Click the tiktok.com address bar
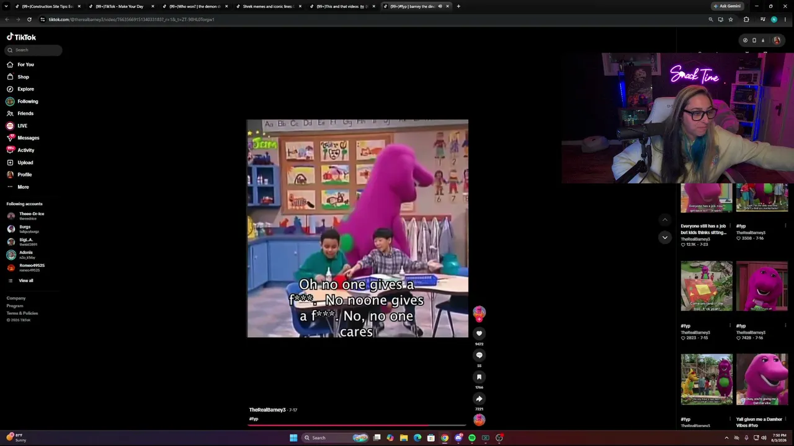 point(372,19)
